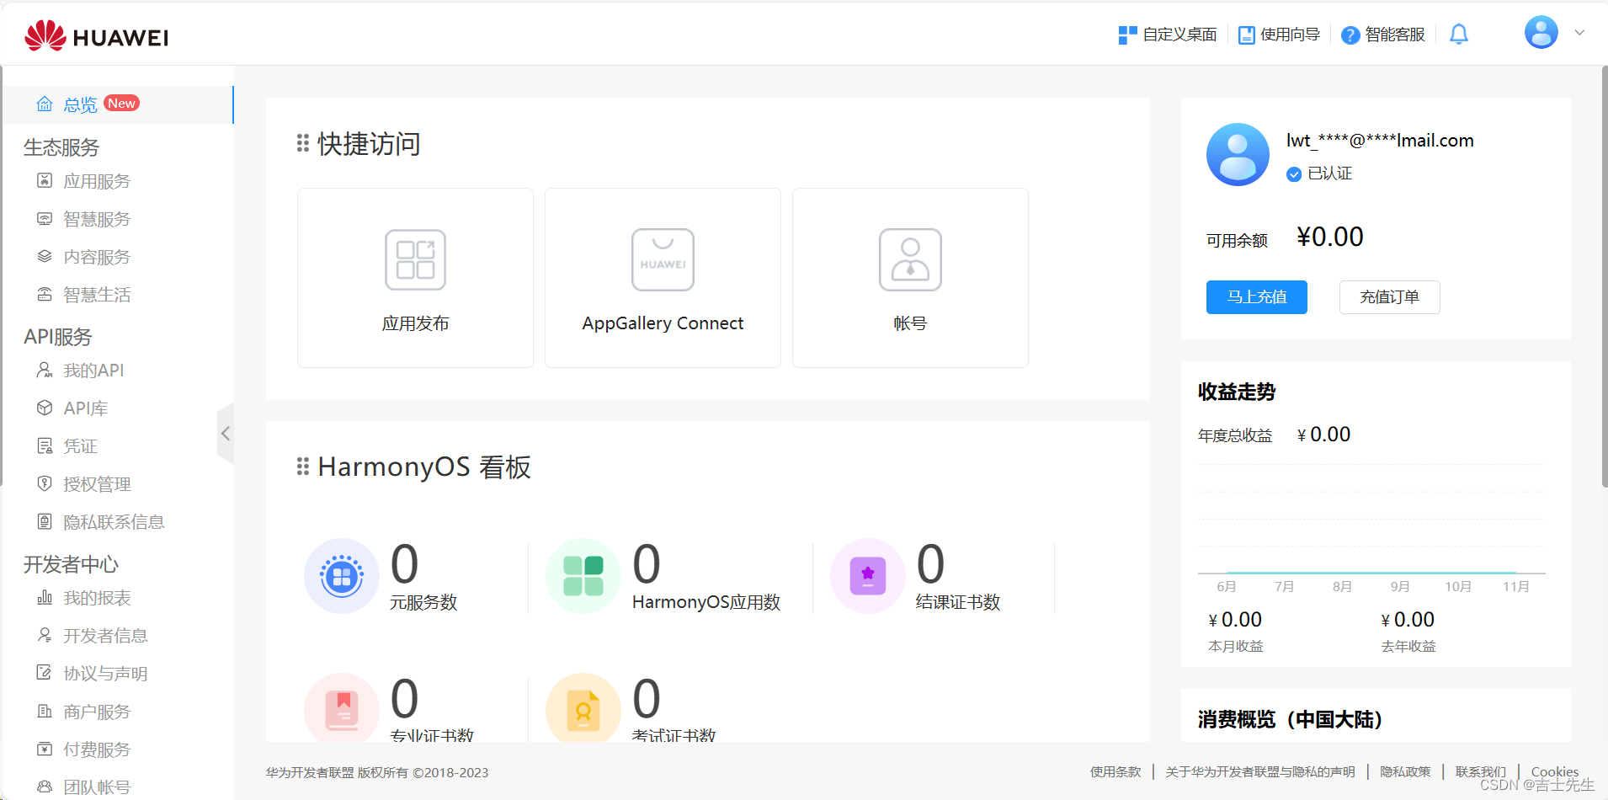Image resolution: width=1608 pixels, height=800 pixels.
Task: Open 智能客服 smart customer service
Action: pyautogui.click(x=1383, y=35)
